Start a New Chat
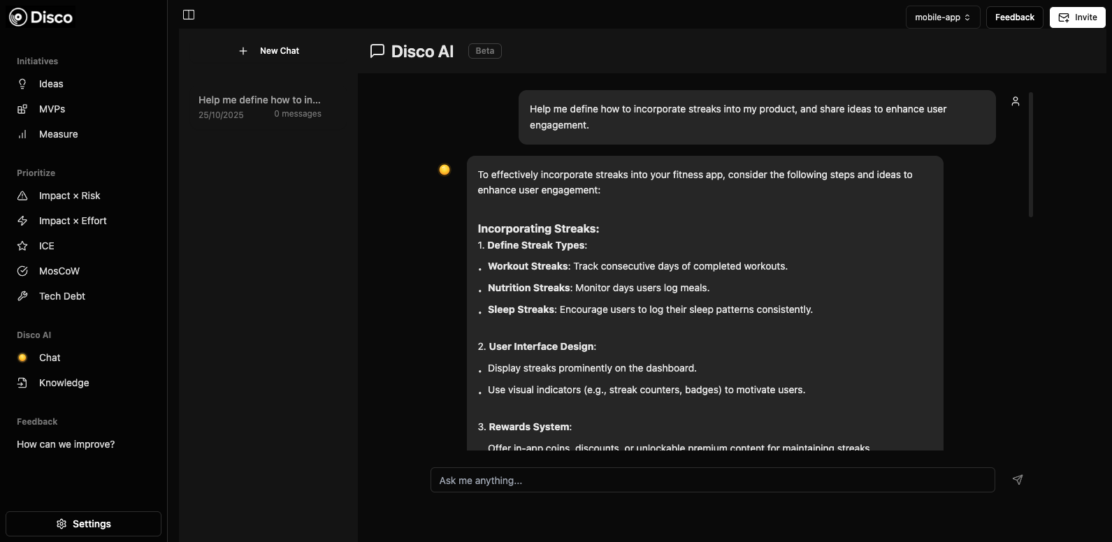1112x542 pixels. coord(269,51)
